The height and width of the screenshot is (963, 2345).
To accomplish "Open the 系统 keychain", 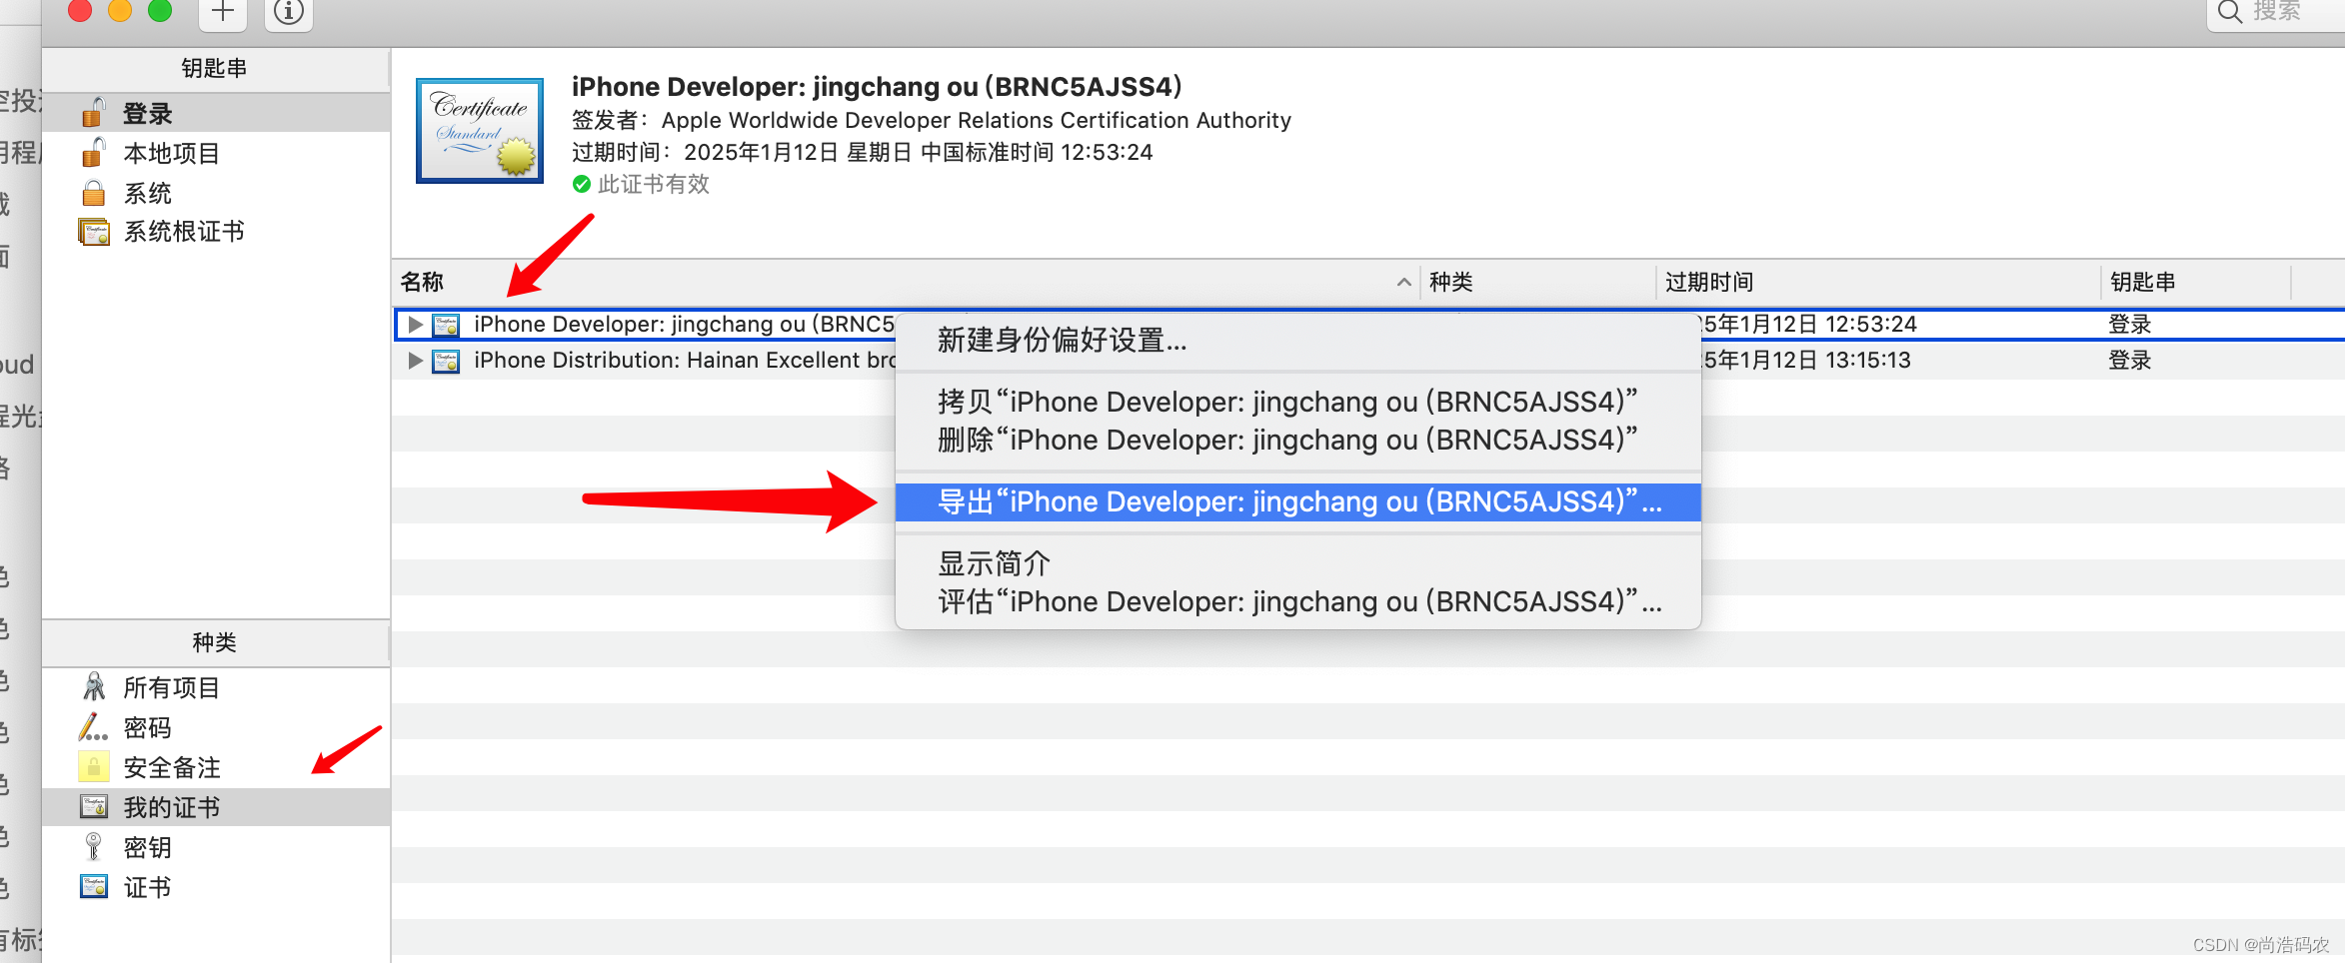I will tap(148, 192).
